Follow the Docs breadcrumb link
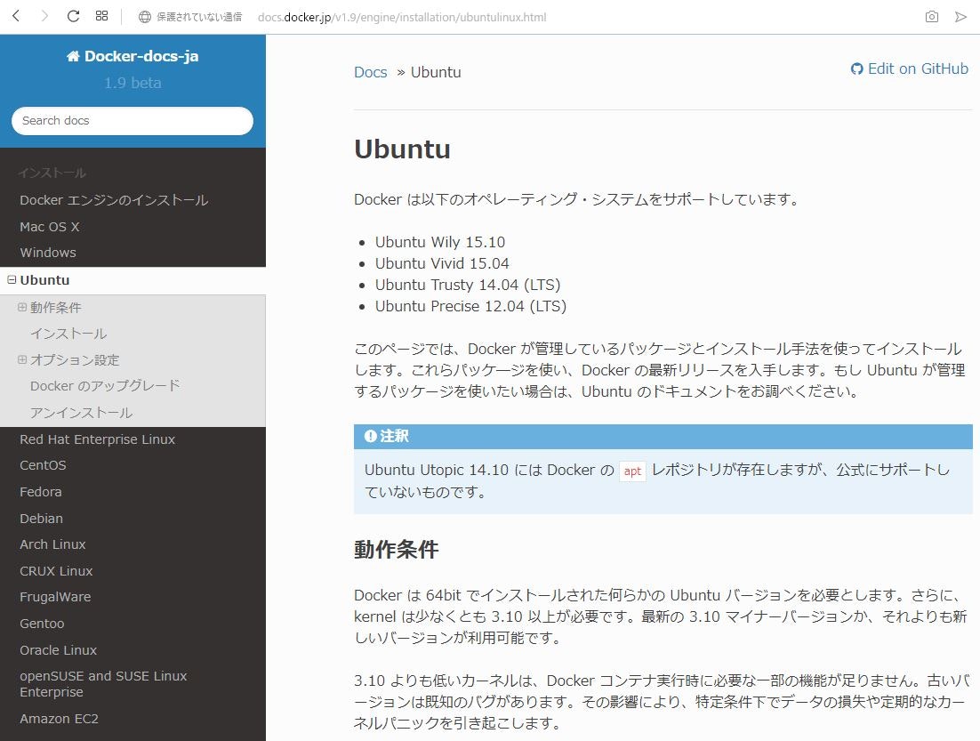 (371, 72)
